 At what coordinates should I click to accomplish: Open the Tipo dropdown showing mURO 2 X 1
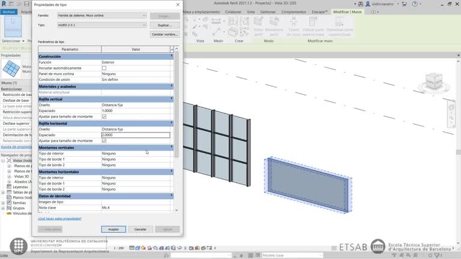101,25
